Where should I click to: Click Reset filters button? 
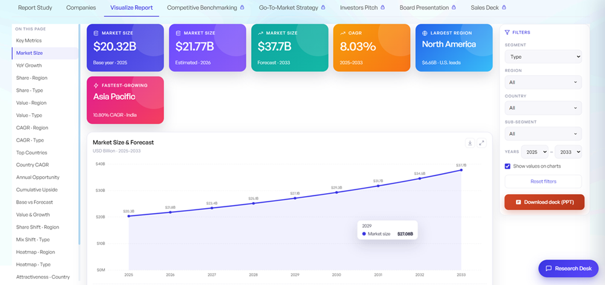[x=543, y=182]
